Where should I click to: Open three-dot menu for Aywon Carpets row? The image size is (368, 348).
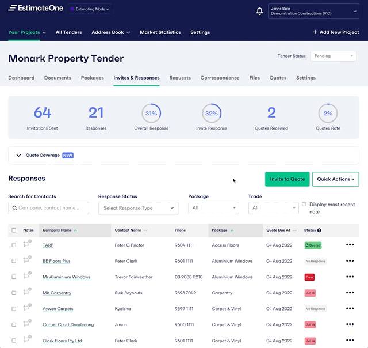(x=350, y=309)
